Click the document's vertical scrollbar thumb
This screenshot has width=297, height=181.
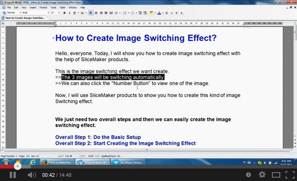[295, 33]
